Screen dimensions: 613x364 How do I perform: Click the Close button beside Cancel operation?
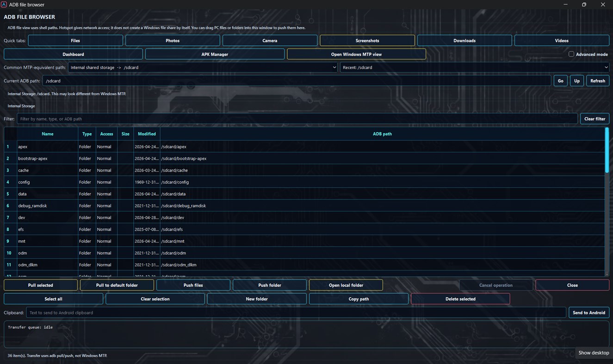(572, 285)
